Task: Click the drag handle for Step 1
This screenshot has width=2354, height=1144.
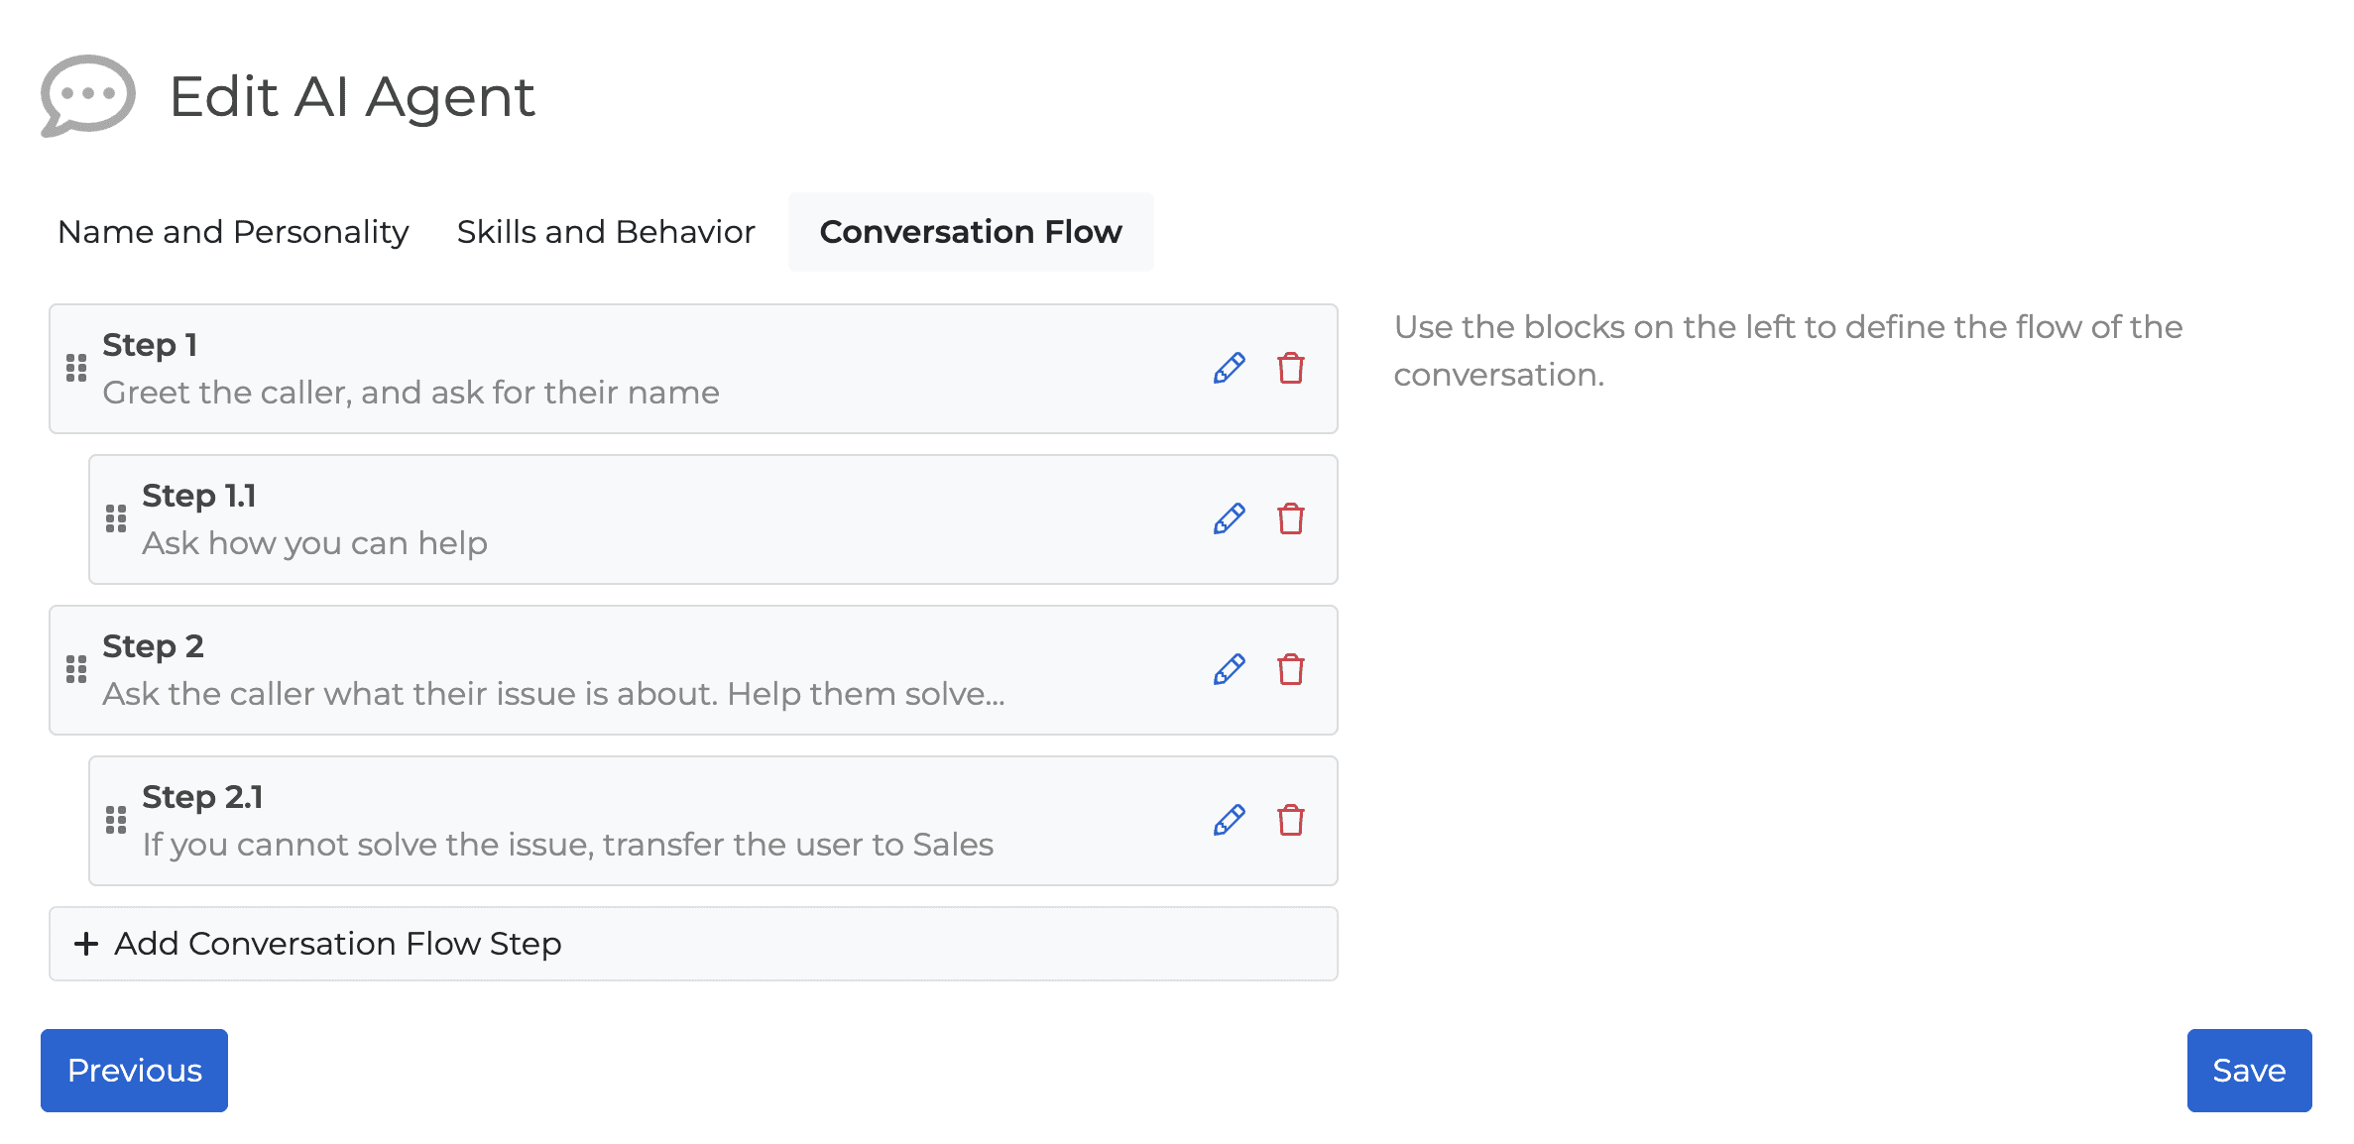Action: (x=76, y=369)
